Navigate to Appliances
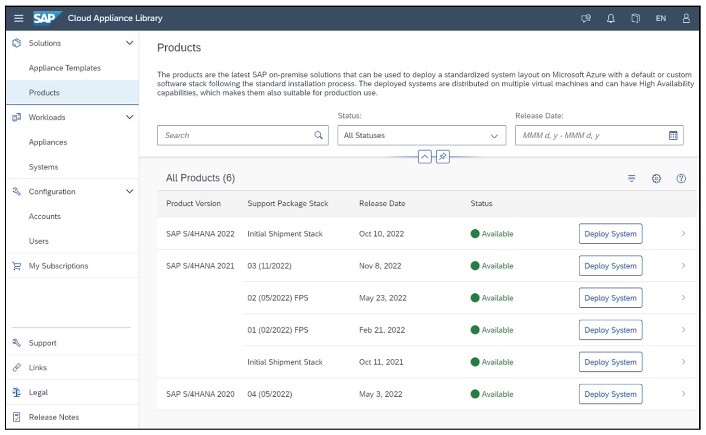The image size is (706, 435). coord(72,142)
